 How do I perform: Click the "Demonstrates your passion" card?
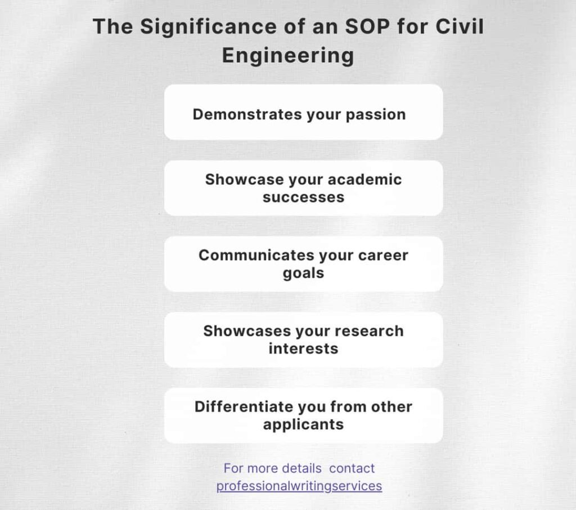[x=303, y=112]
